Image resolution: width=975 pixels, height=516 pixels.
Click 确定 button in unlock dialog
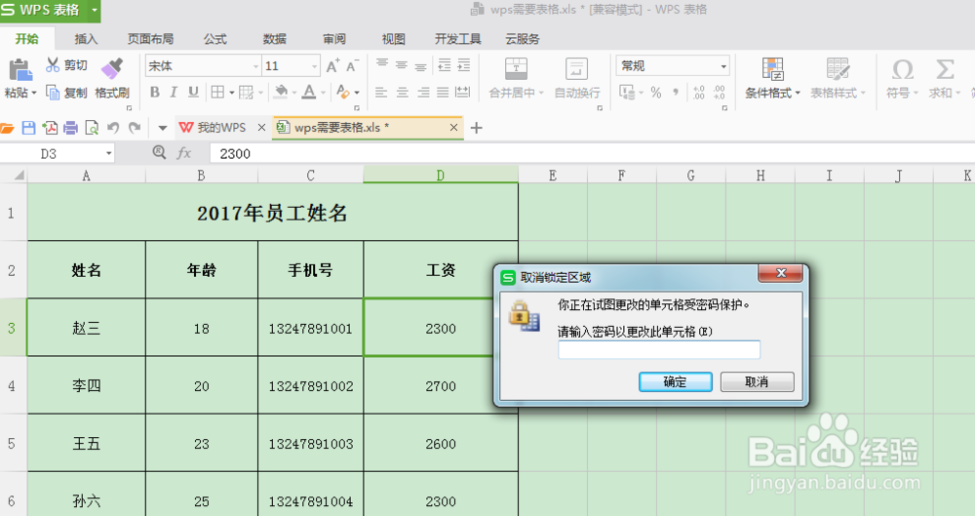(x=676, y=381)
